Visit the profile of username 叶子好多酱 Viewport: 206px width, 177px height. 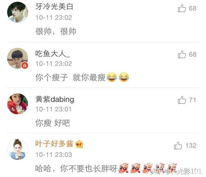pyautogui.click(x=54, y=144)
